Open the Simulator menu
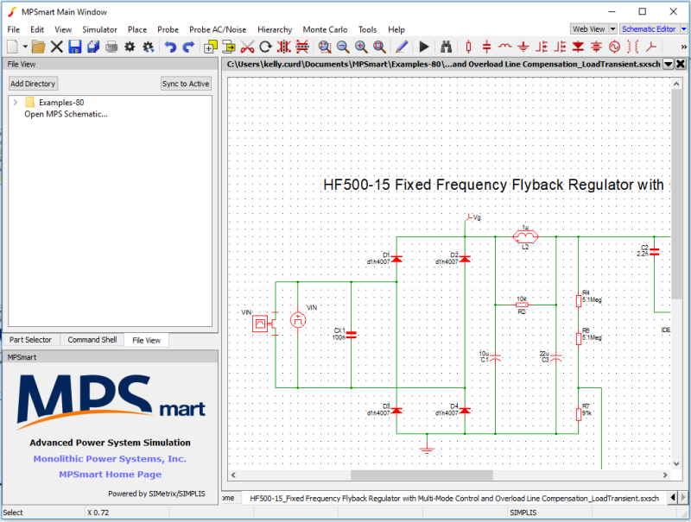691x522 pixels. (x=99, y=29)
